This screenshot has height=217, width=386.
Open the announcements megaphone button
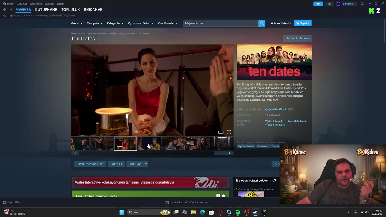coord(318,4)
